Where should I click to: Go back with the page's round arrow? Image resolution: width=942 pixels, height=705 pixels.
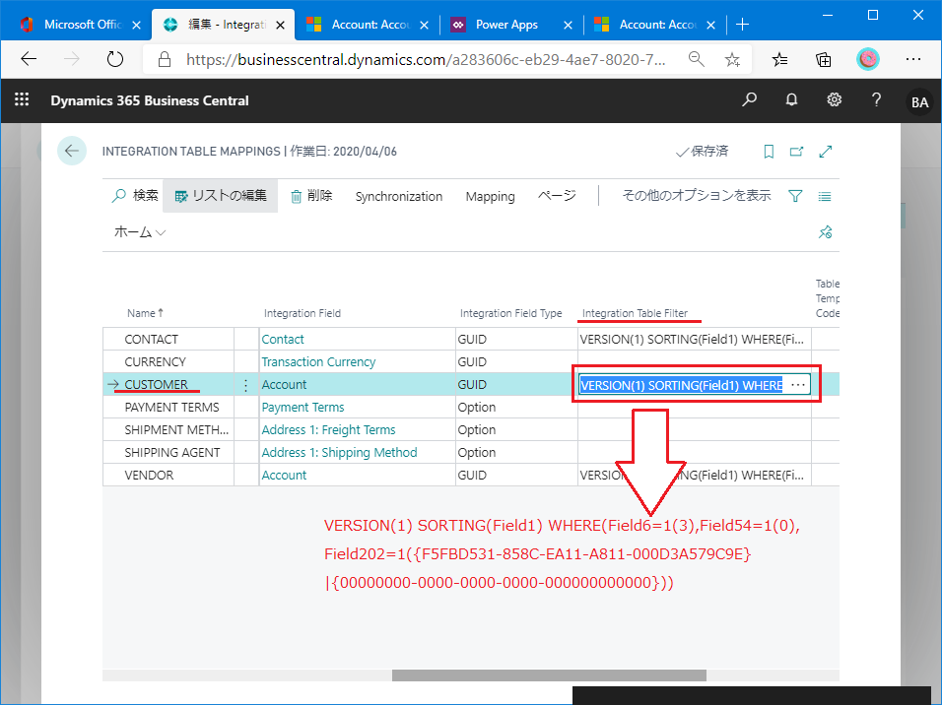(x=72, y=151)
